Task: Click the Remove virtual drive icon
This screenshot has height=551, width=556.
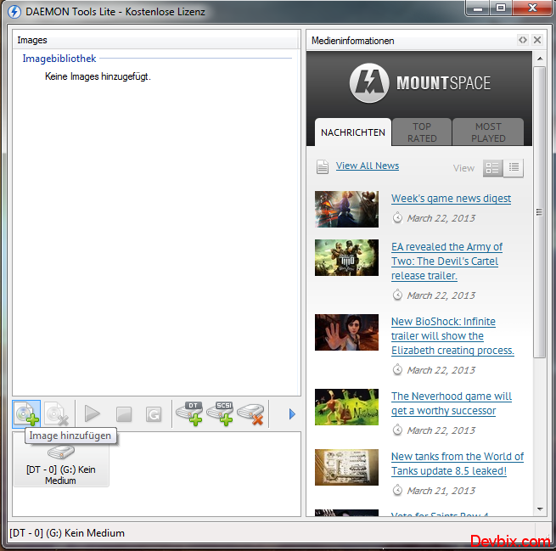Action: (250, 414)
